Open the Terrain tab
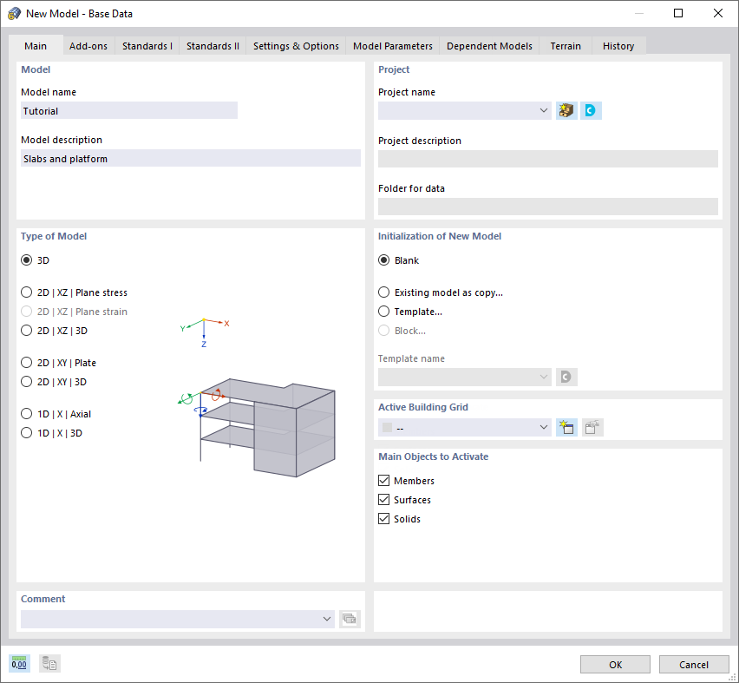 pyautogui.click(x=566, y=45)
